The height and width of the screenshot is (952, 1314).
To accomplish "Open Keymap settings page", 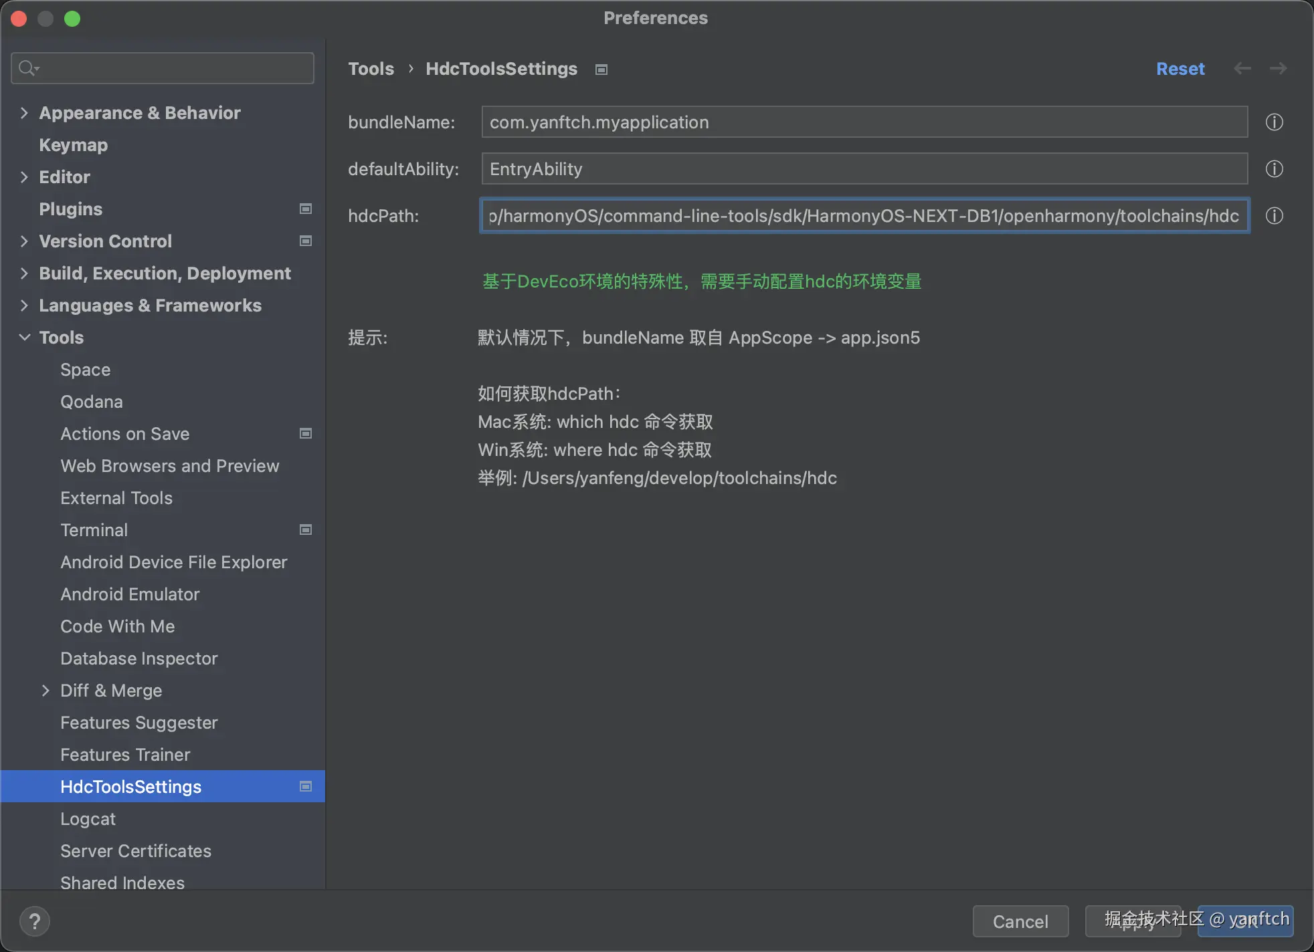I will click(73, 145).
